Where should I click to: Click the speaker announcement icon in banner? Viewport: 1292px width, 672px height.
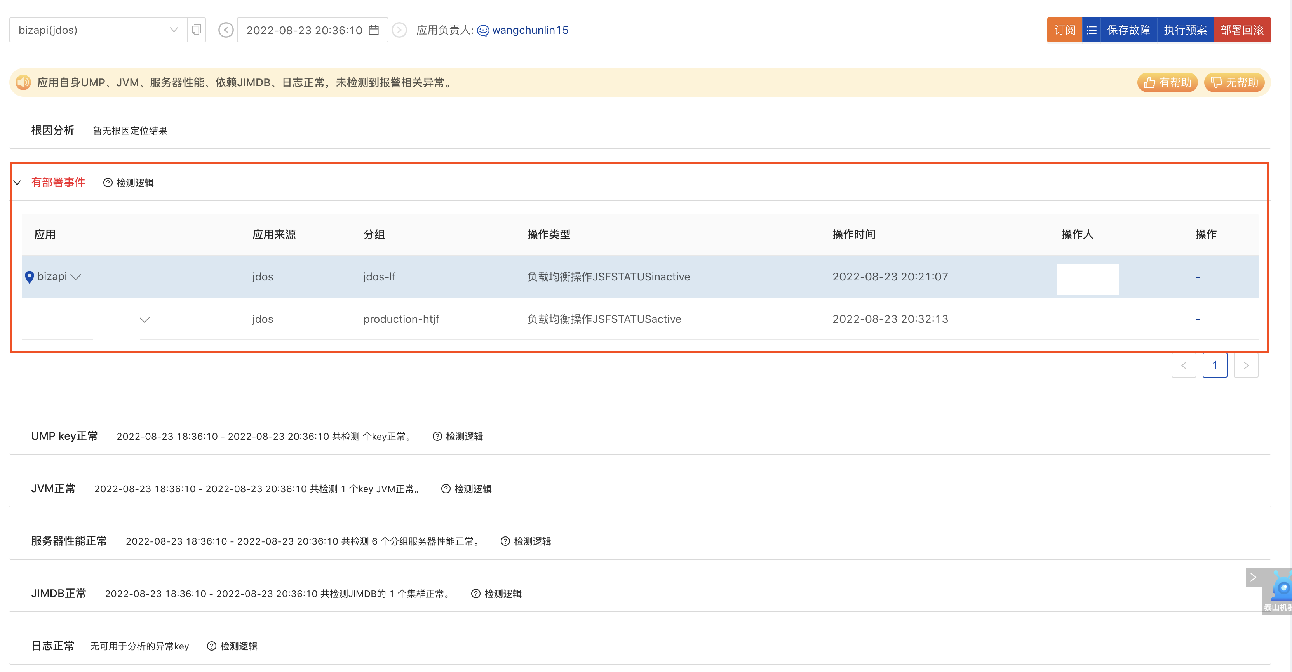tap(23, 82)
